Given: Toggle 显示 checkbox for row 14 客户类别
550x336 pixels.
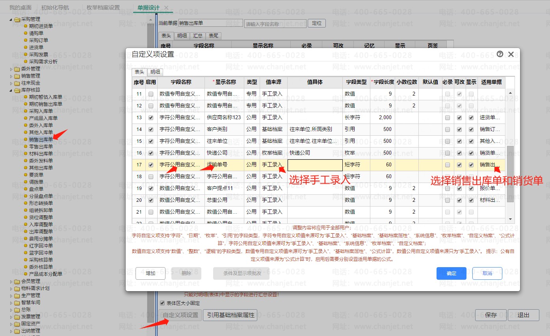Looking at the screenshot, I should tap(471, 129).
